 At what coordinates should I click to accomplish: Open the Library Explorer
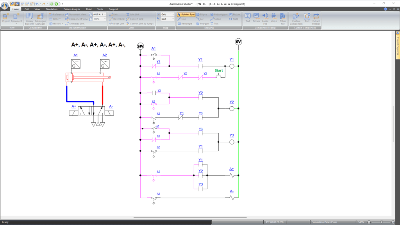[x=29, y=18]
